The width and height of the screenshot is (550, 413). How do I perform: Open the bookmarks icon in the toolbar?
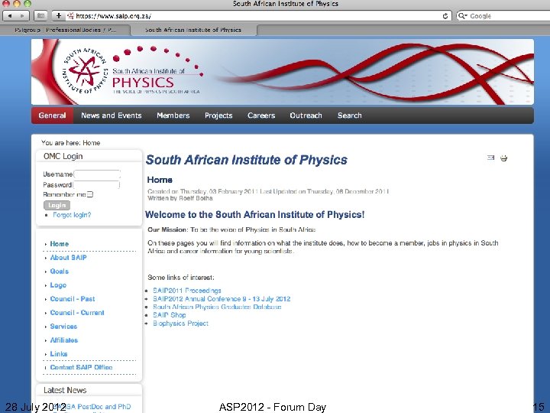40,16
